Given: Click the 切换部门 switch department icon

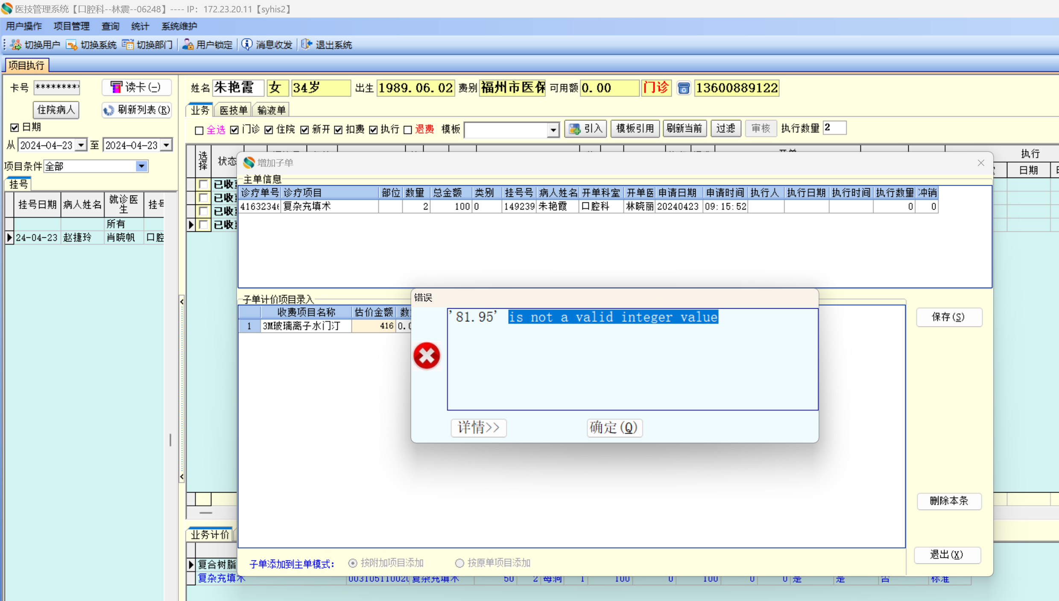Looking at the screenshot, I should pyautogui.click(x=127, y=44).
